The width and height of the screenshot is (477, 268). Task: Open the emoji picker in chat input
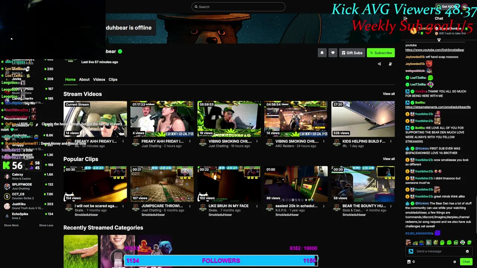(x=467, y=251)
